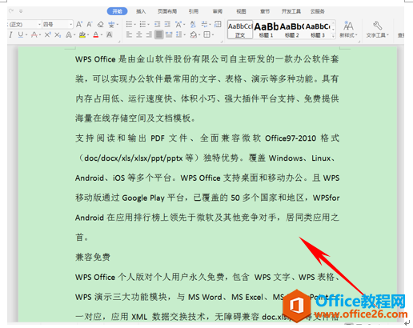Apply text effects (outlined A icon)

point(69,34)
